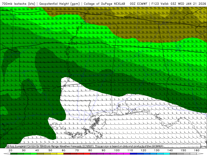Click the color bar label 80
Image resolution: width=207 pixels, height=155 pixels.
click(x=90, y=150)
